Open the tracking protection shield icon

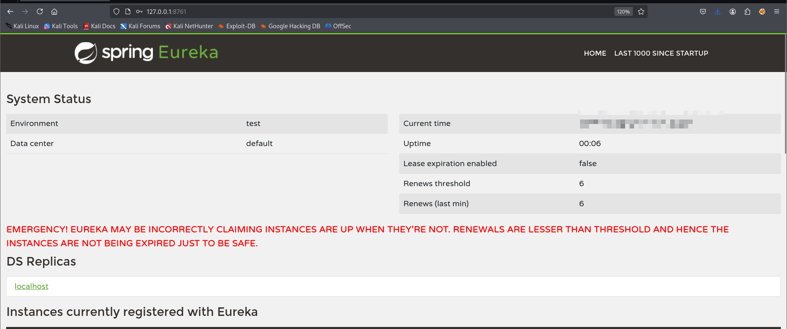[x=116, y=11]
